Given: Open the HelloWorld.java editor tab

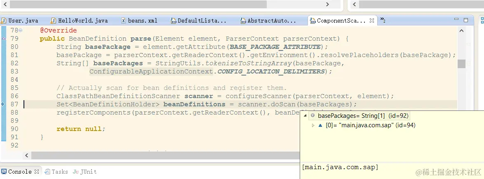Looking at the screenshot, I should (79, 21).
